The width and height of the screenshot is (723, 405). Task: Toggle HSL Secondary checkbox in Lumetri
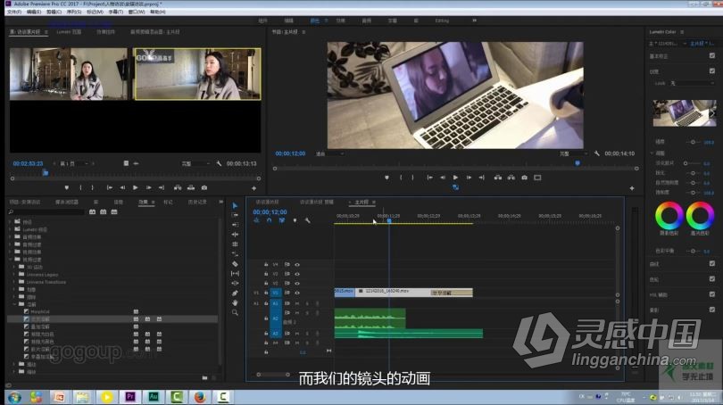pyautogui.click(x=712, y=294)
